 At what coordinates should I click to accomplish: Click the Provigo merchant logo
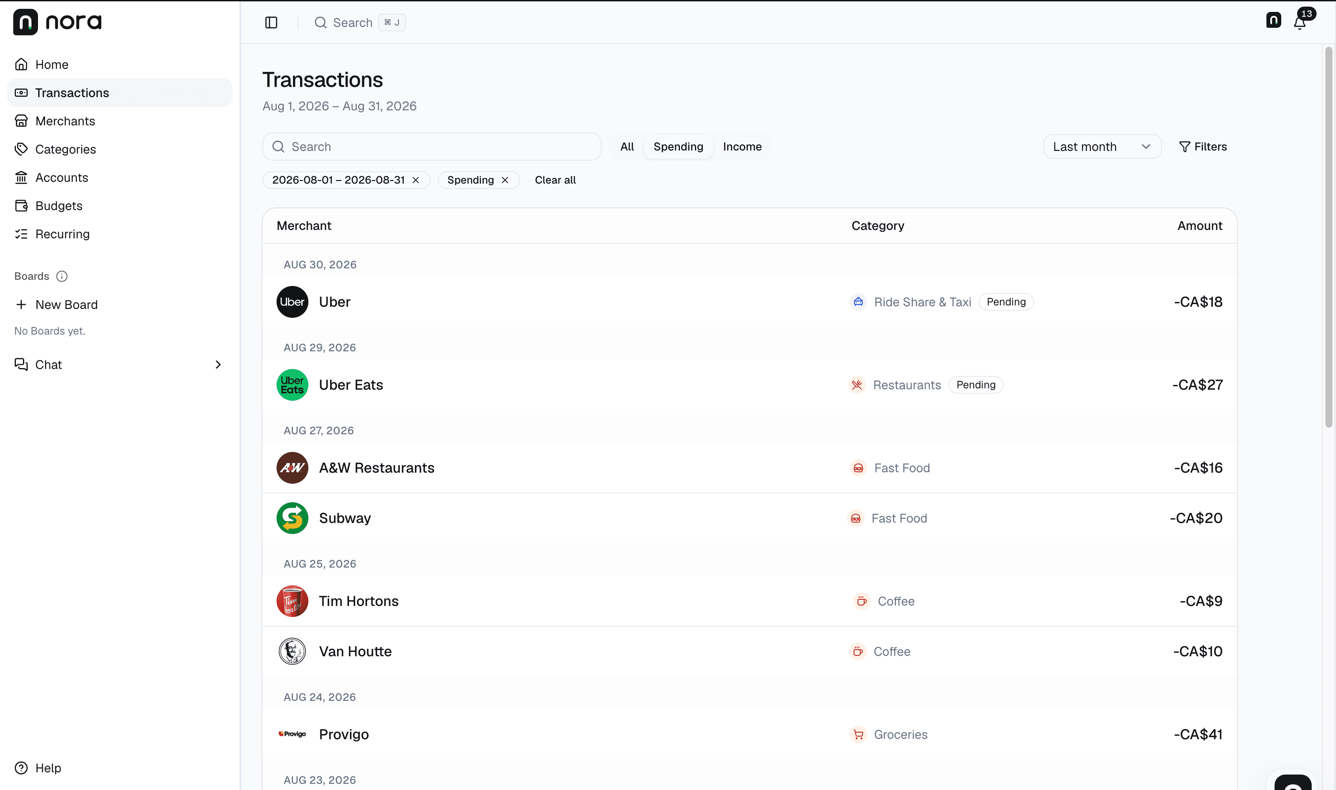click(292, 734)
